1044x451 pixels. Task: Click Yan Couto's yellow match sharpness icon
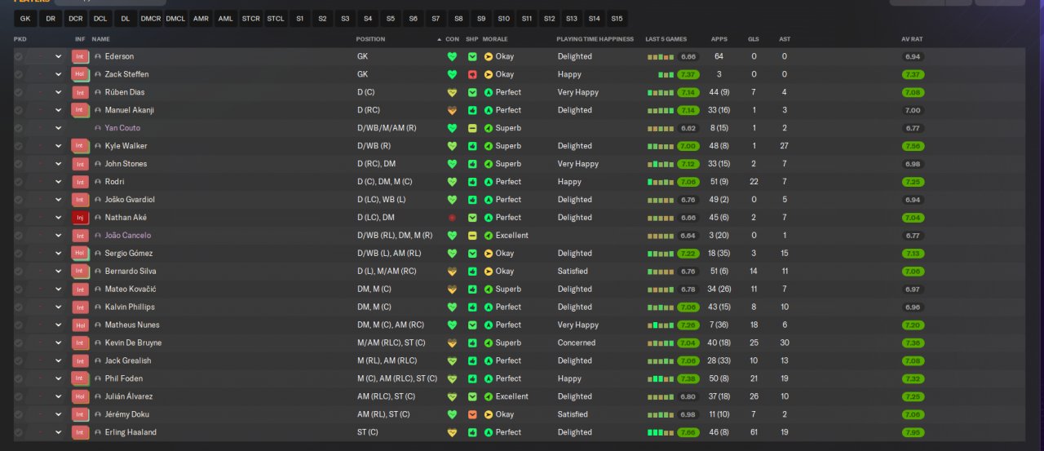(472, 128)
